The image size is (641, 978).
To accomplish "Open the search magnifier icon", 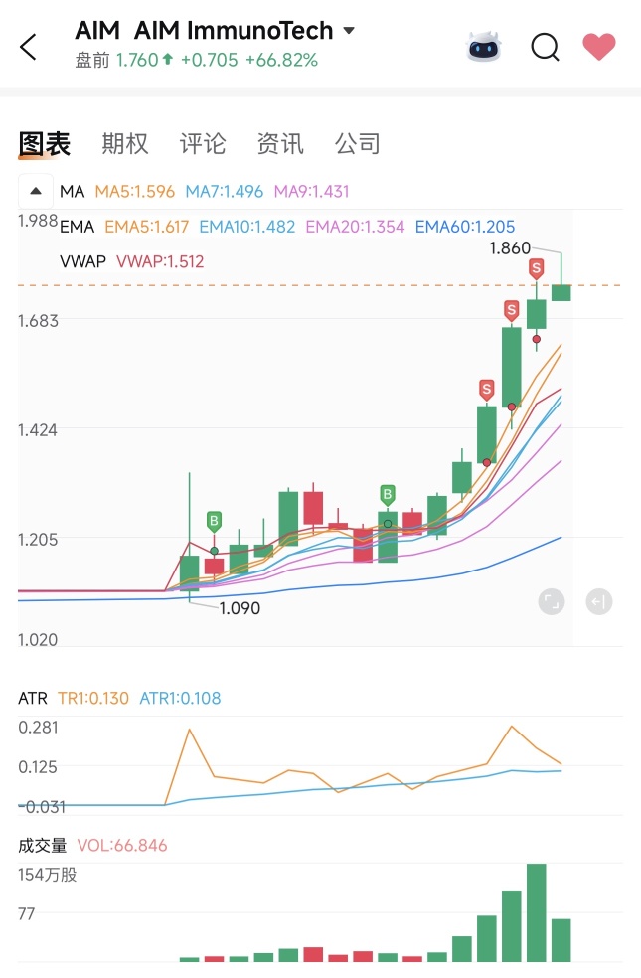I will point(545,47).
